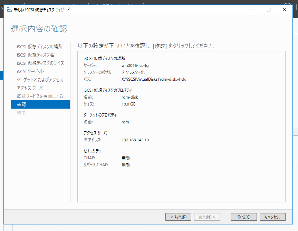Select the highlighted 確認 step
Screen dimensions: 298x231
40,104
